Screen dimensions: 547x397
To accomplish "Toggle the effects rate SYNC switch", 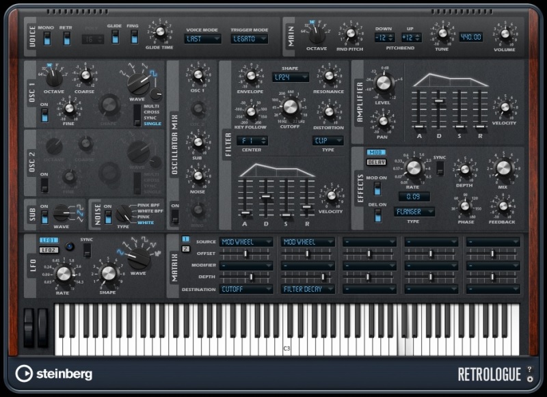I will click(440, 168).
